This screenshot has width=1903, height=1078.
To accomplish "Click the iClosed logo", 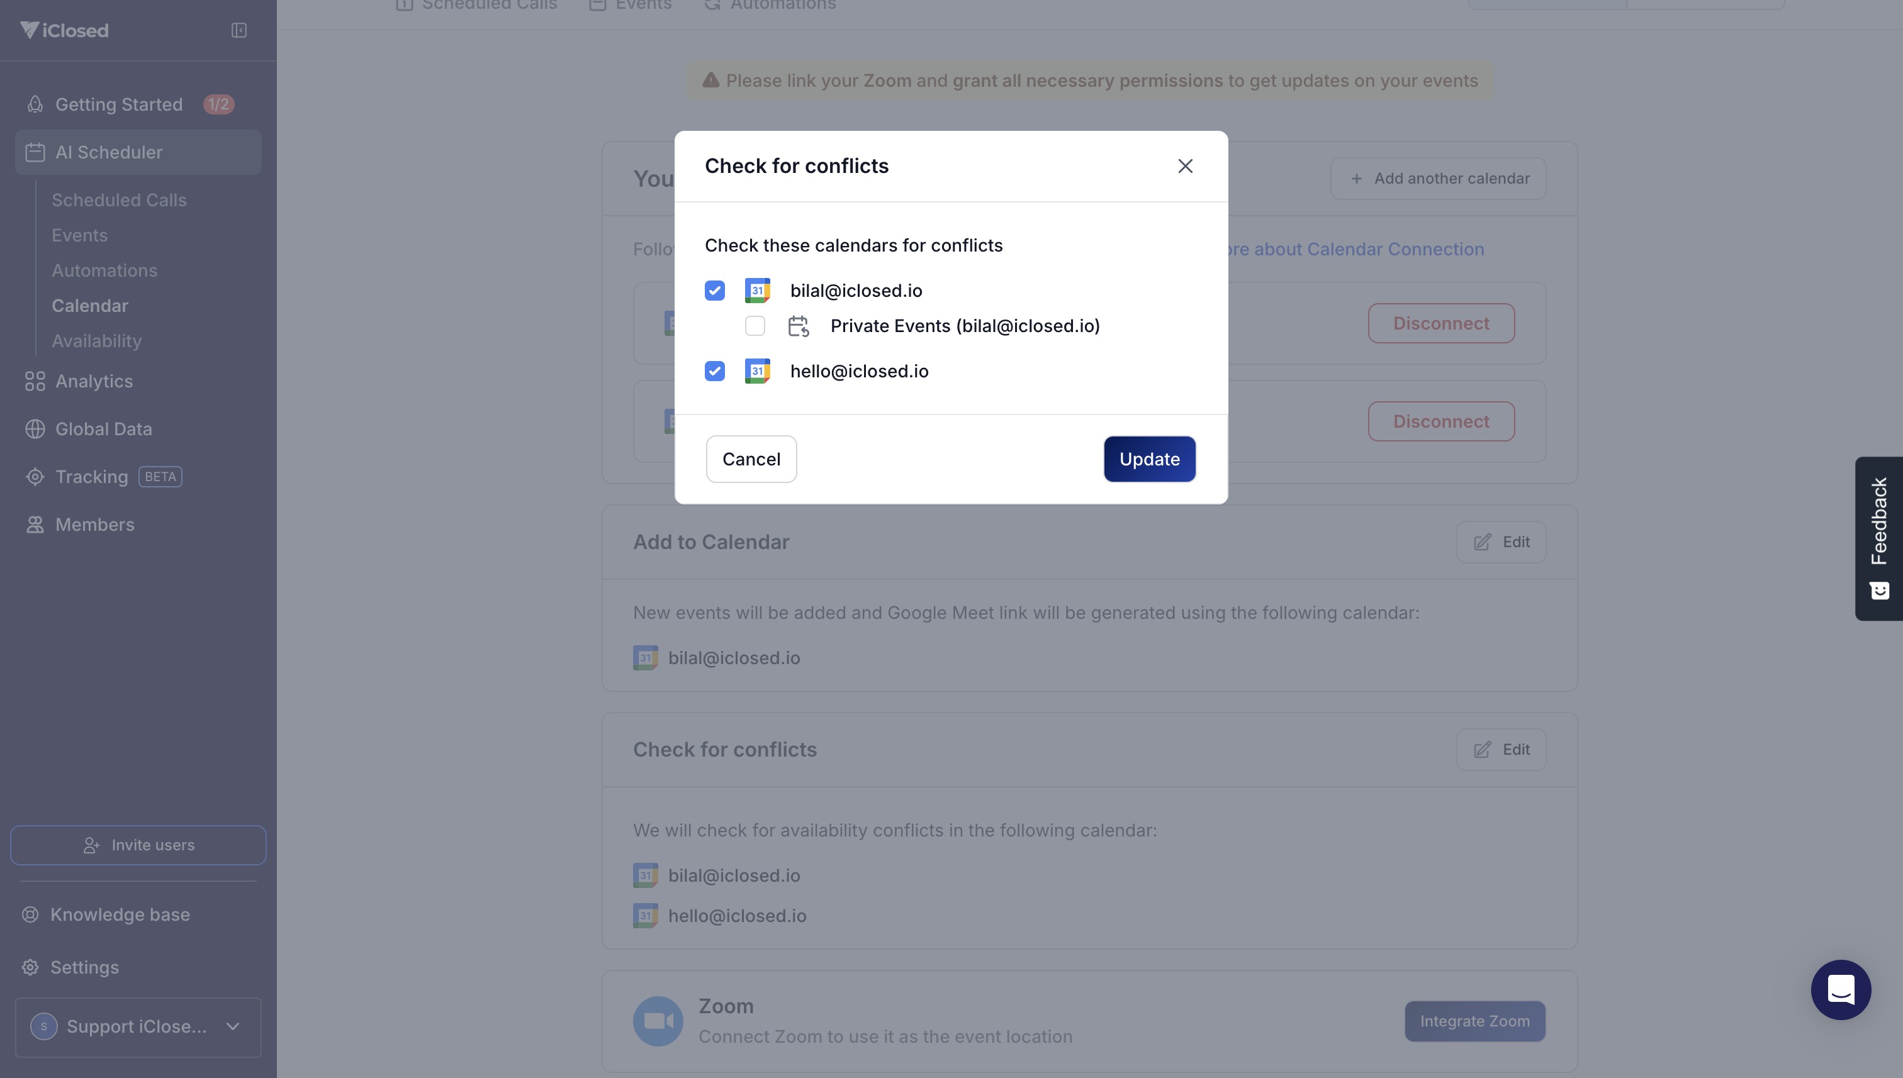I will pos(64,30).
